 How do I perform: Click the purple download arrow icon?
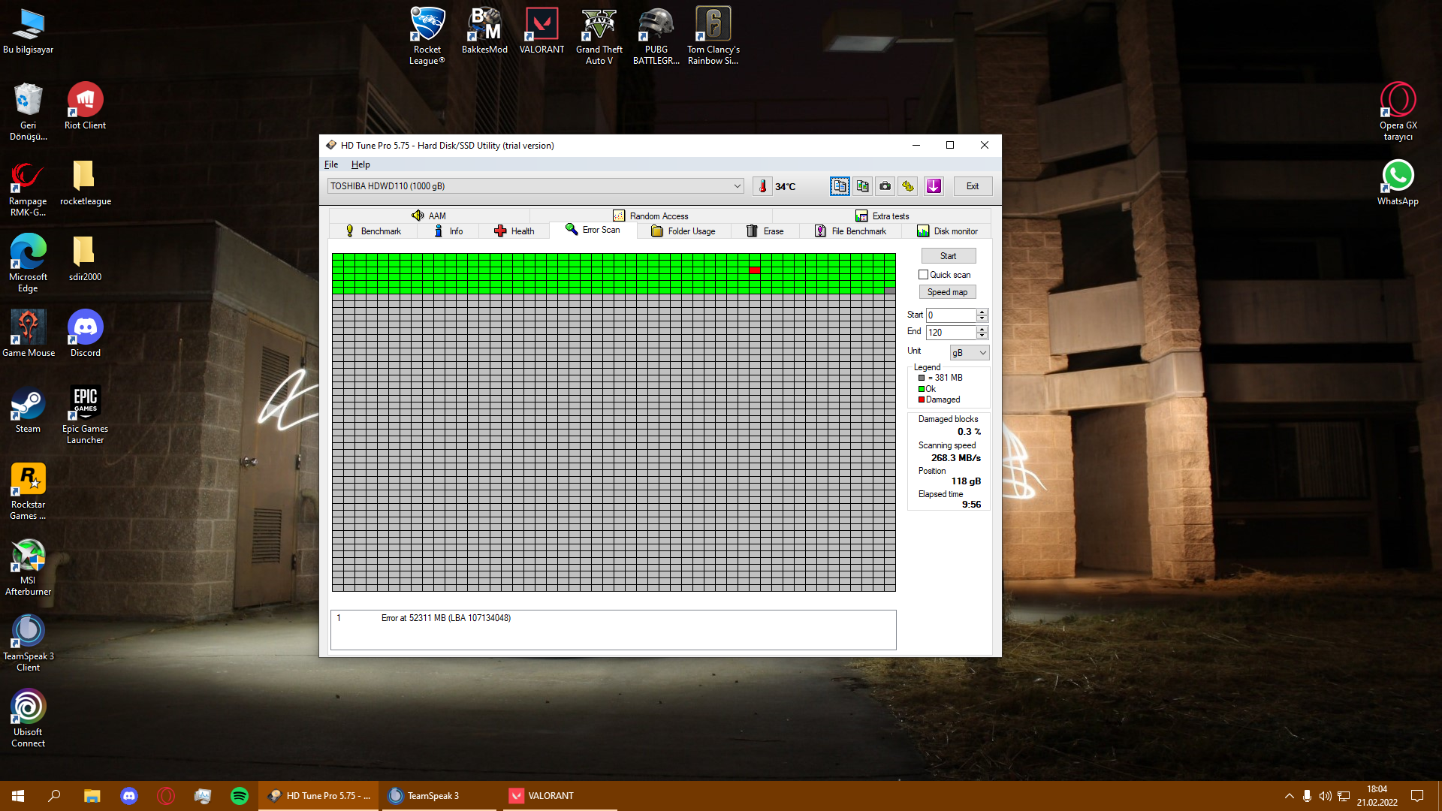(x=934, y=186)
